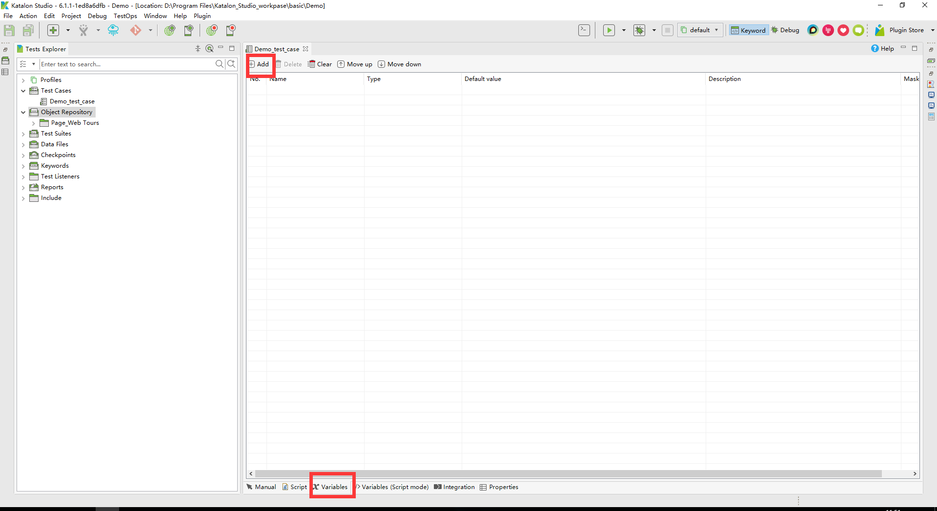
Task: Switch to Keyword perspective
Action: tap(749, 30)
